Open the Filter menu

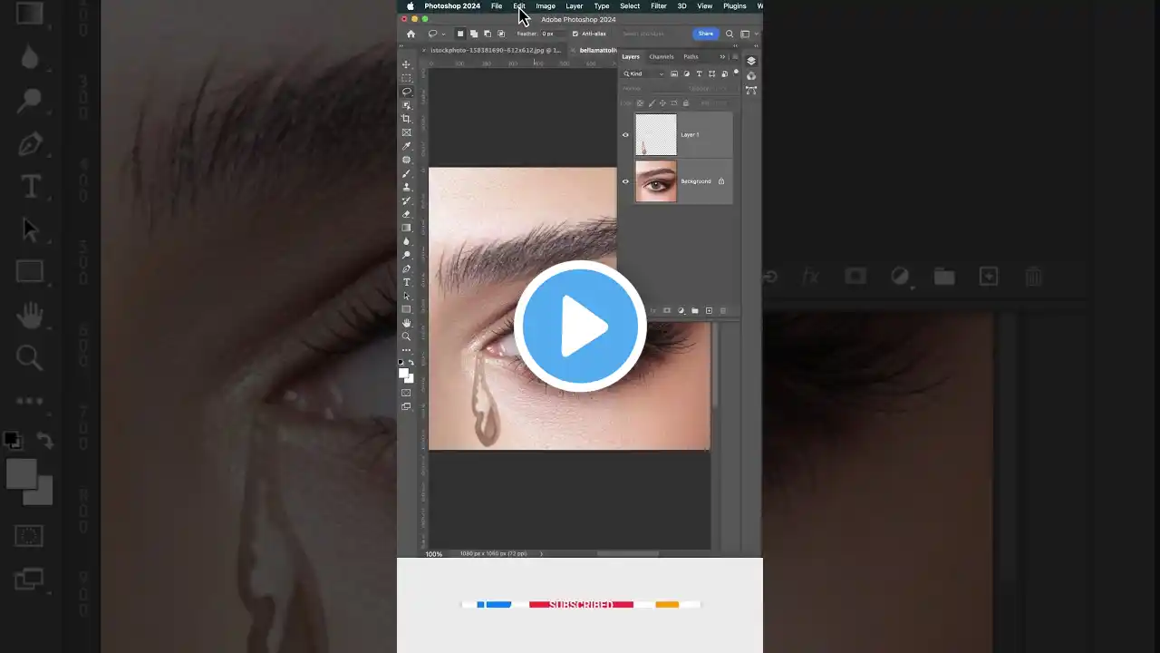click(x=658, y=6)
